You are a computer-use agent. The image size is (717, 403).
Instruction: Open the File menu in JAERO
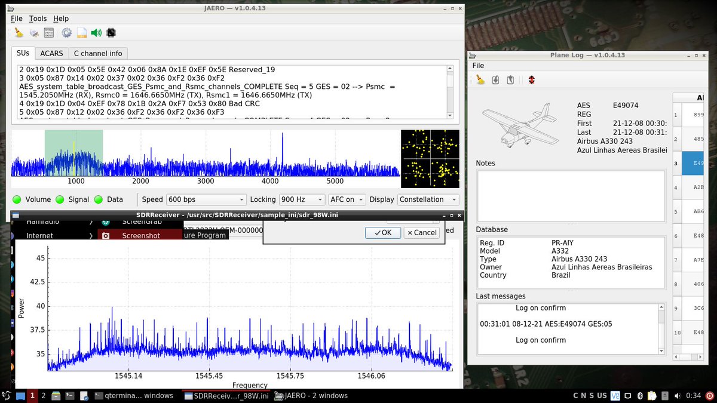(17, 19)
